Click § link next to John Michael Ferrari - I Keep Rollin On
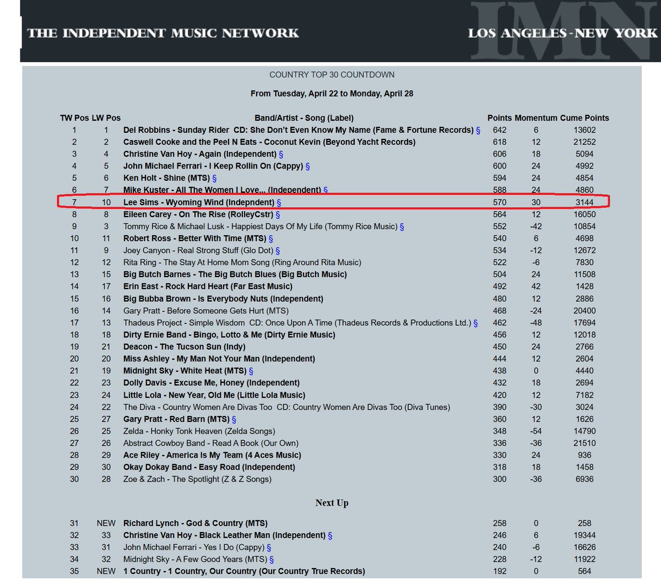Screen dimensions: 661x580 pos(307,166)
